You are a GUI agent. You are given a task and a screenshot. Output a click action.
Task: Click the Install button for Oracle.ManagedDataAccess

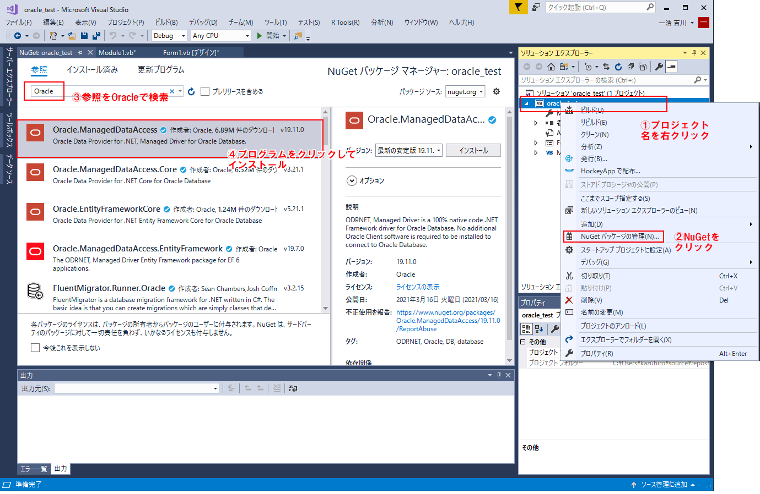[x=473, y=150]
